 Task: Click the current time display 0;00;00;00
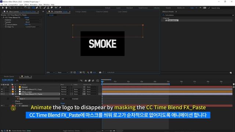(x=8, y=80)
